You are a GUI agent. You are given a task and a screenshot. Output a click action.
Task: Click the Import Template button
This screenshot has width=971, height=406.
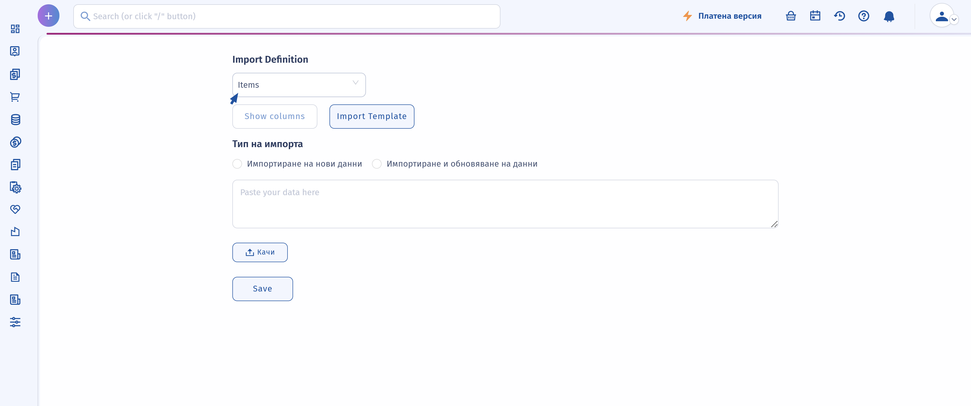tap(372, 116)
